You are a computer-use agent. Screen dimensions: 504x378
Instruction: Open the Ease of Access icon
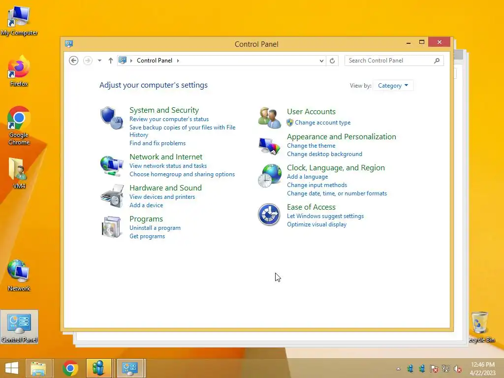click(x=269, y=215)
